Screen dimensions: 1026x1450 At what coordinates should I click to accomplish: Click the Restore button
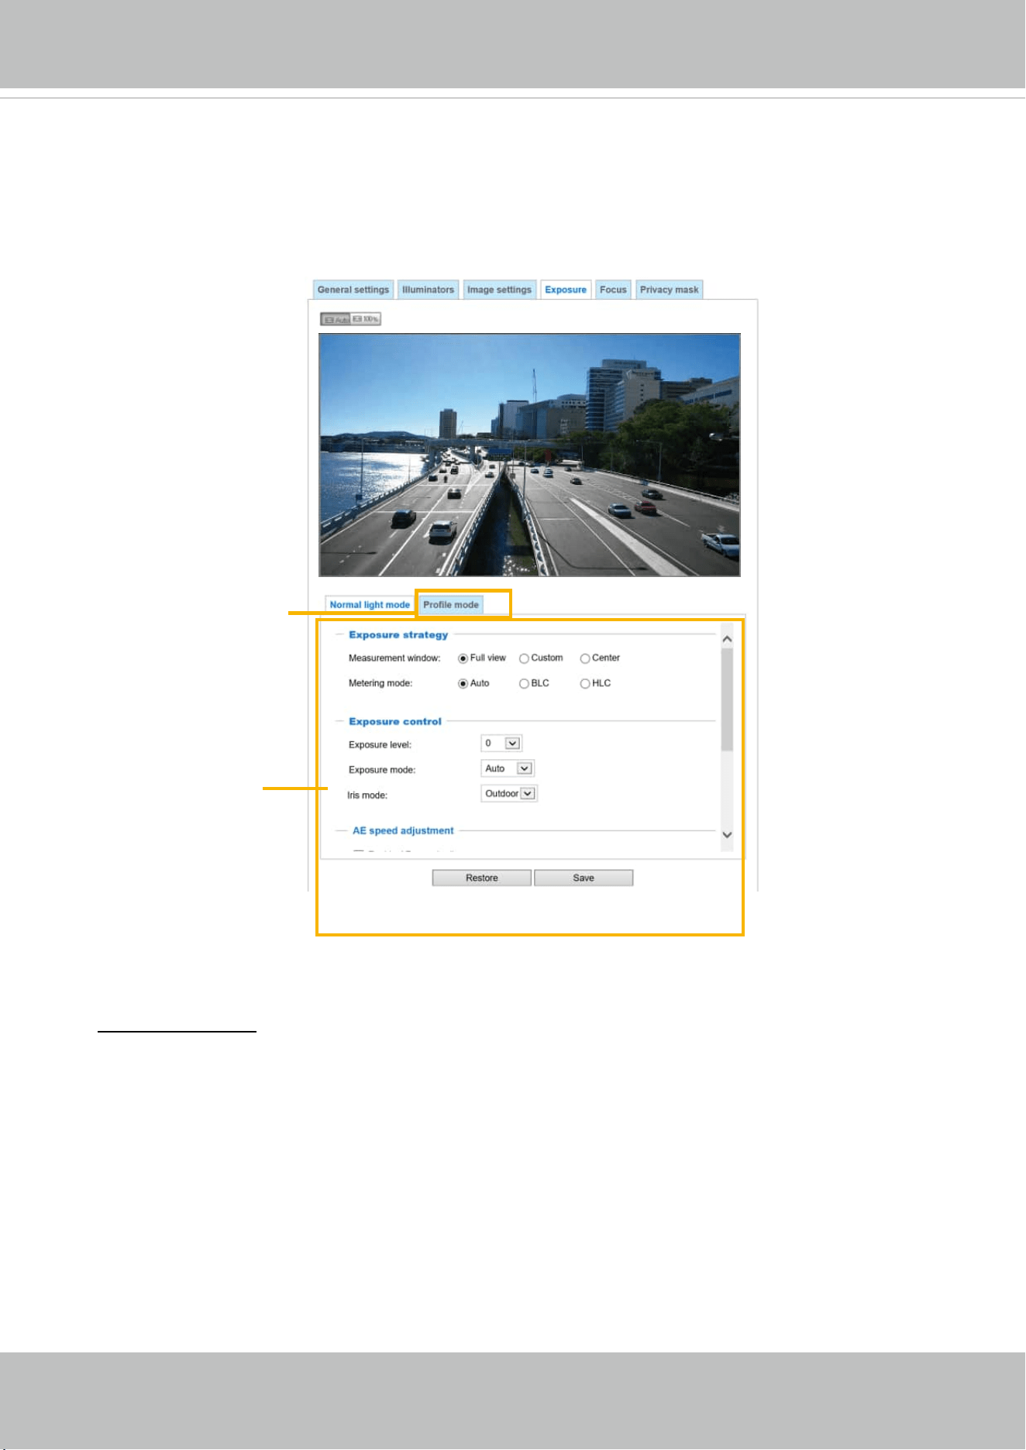pyautogui.click(x=482, y=878)
